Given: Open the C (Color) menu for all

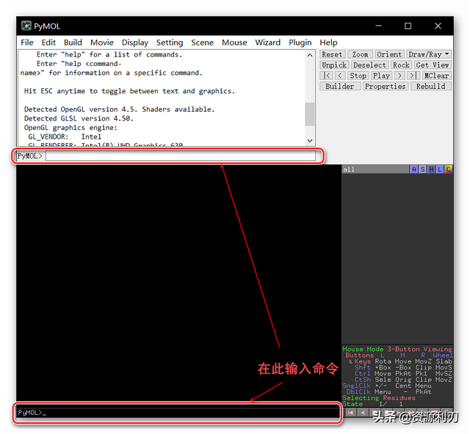Looking at the screenshot, I should [449, 170].
